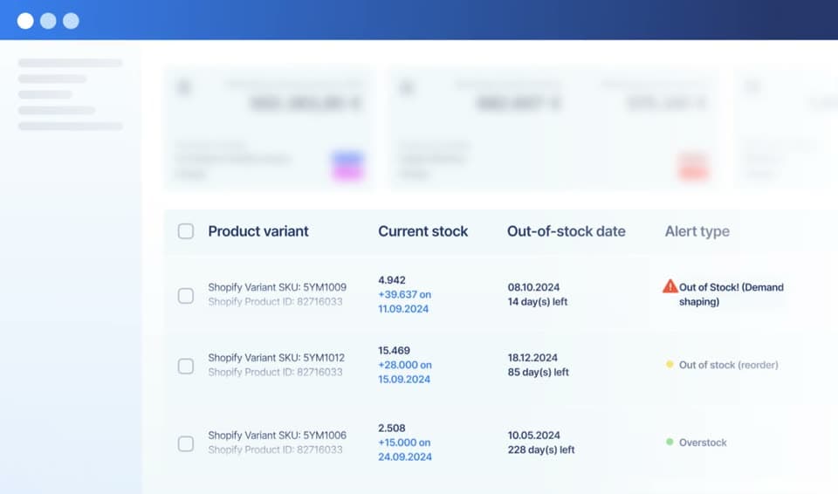Click the second light-blue window dot
This screenshot has width=838, height=494.
point(48,21)
